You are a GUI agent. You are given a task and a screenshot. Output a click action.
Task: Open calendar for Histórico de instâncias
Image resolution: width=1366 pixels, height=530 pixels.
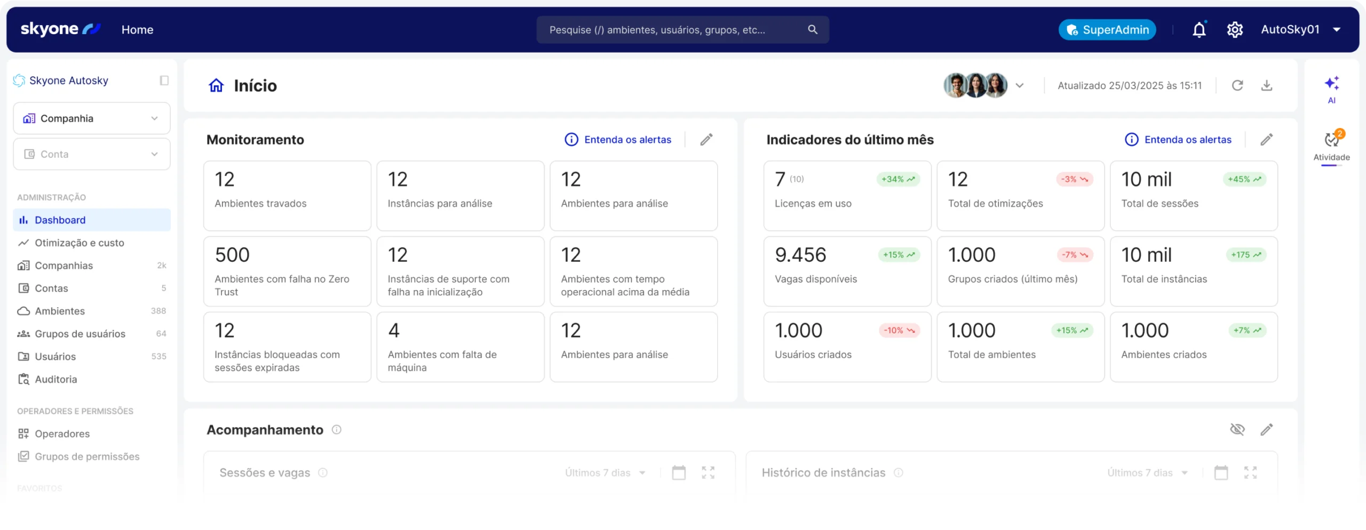click(1221, 472)
